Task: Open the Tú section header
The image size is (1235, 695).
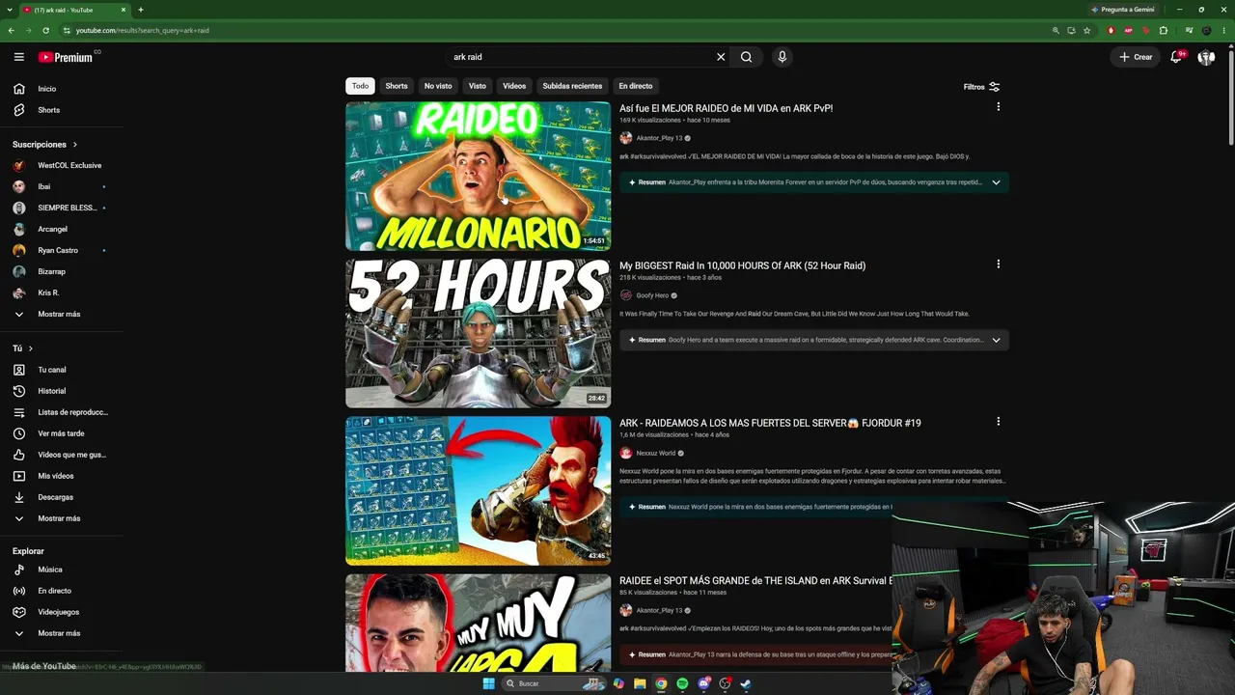Action: pos(22,348)
